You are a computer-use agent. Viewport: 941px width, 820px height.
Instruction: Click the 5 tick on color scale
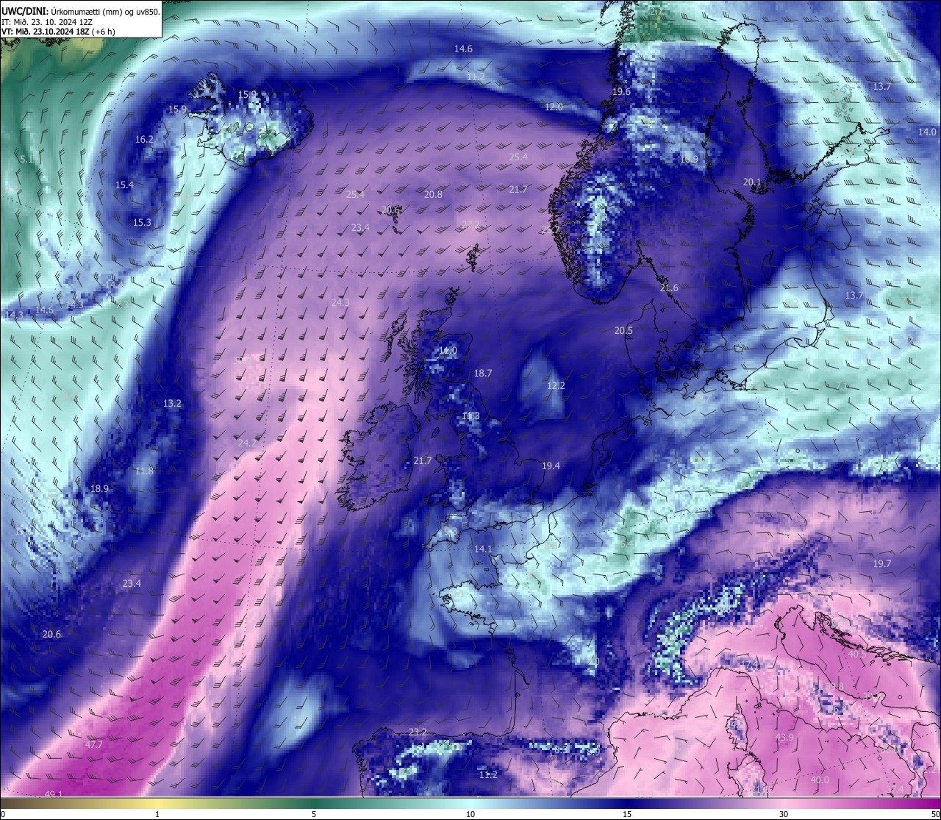(314, 814)
